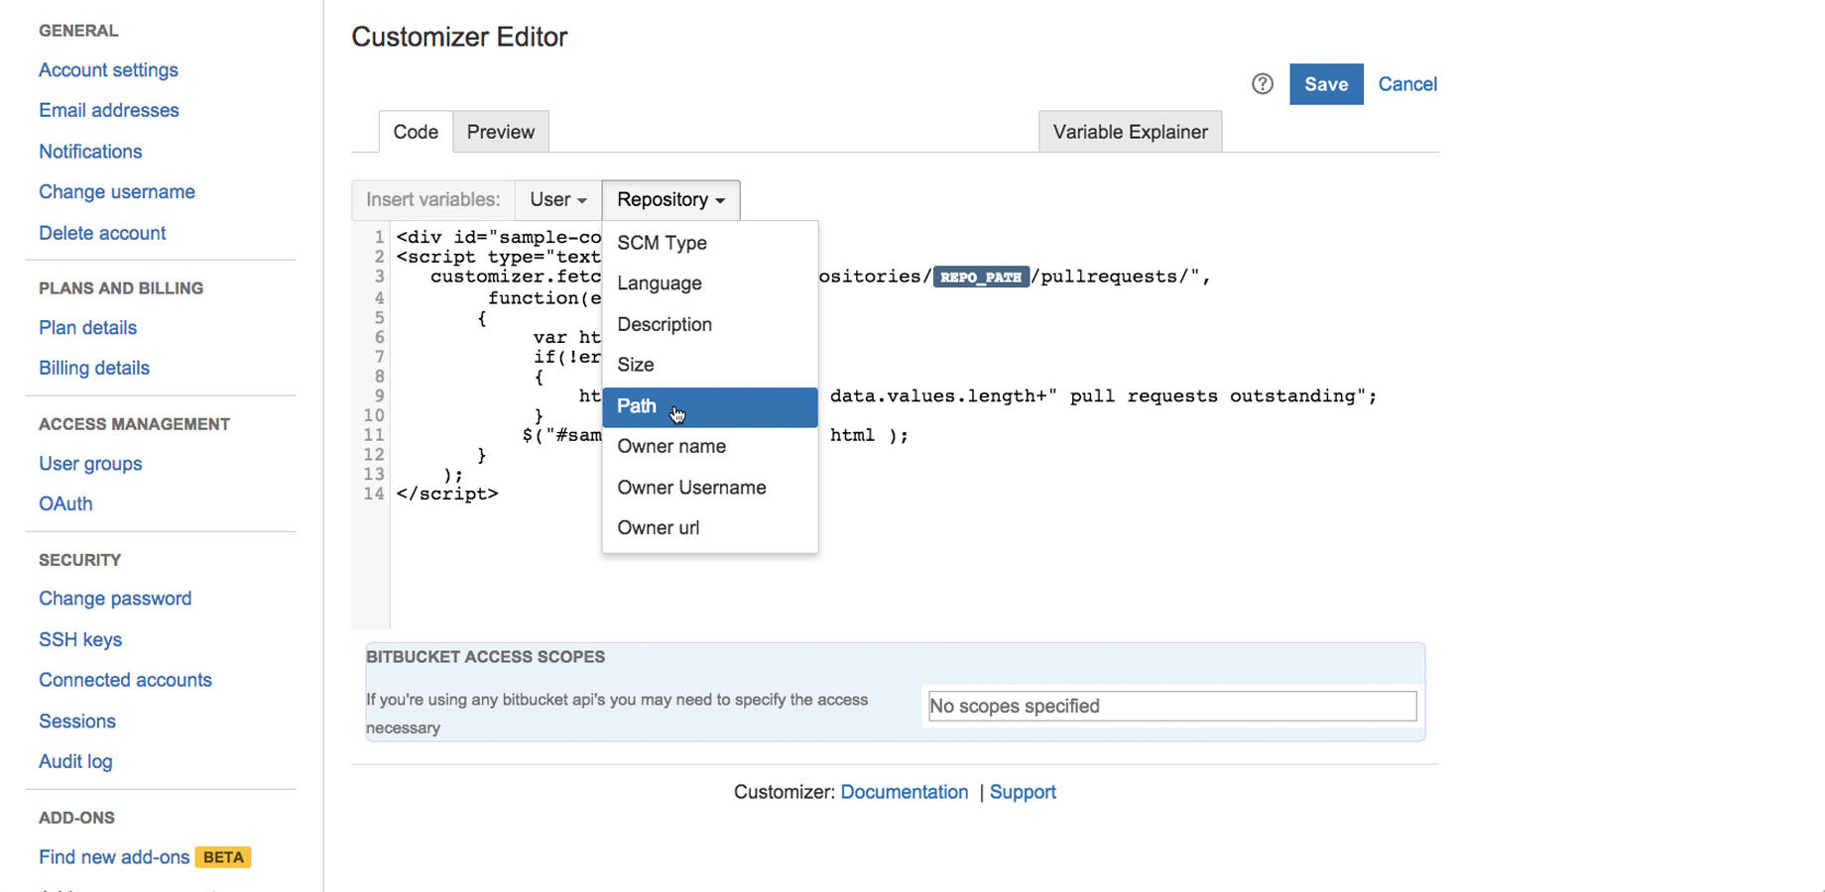
Task: Navigate to Account settings
Action: tap(108, 70)
